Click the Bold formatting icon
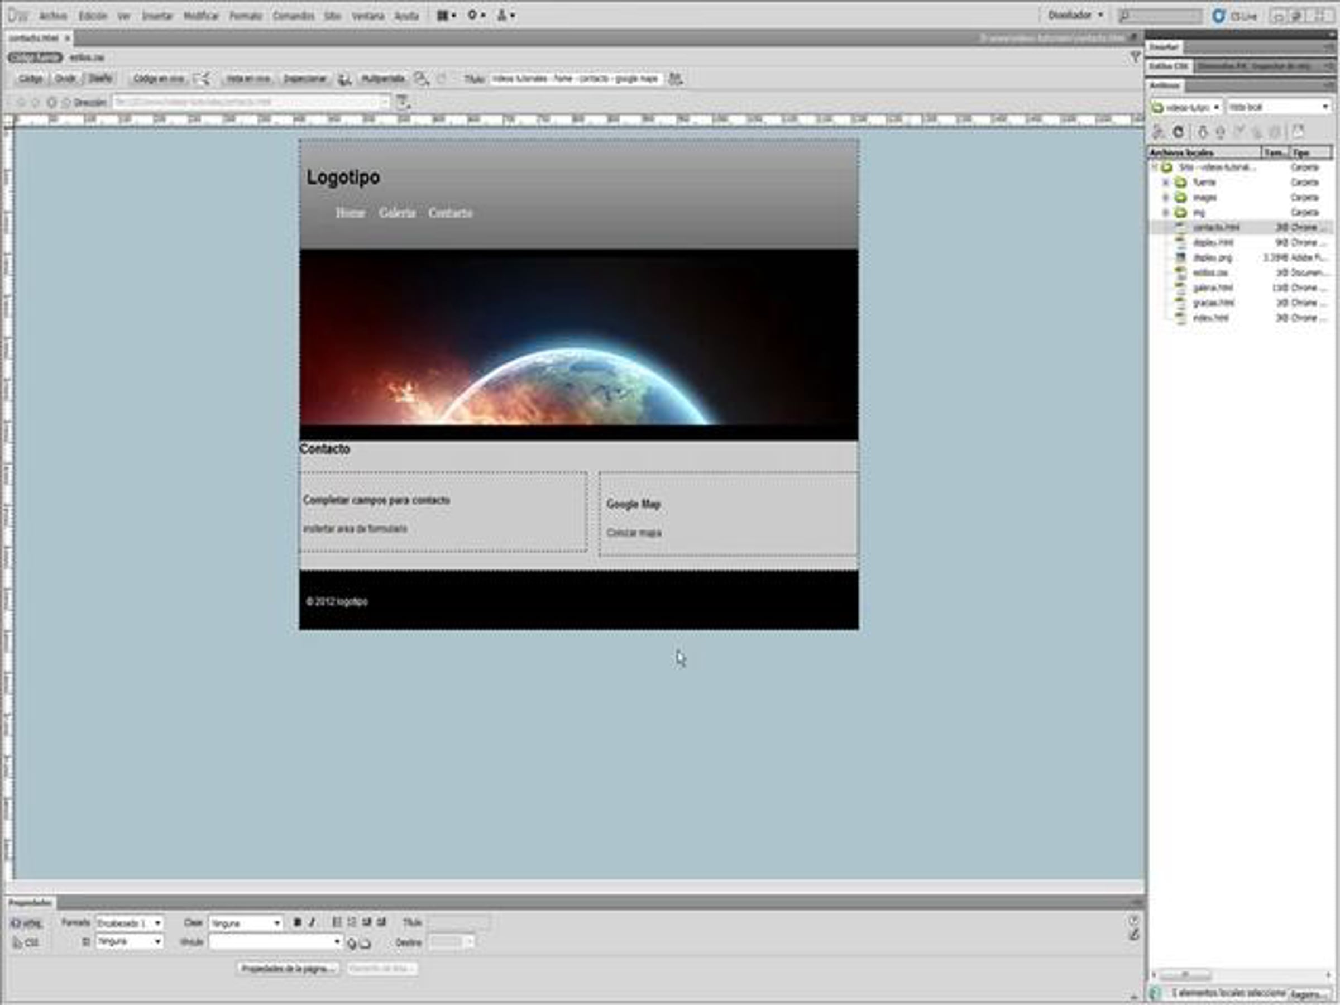The image size is (1340, 1005). (x=298, y=922)
